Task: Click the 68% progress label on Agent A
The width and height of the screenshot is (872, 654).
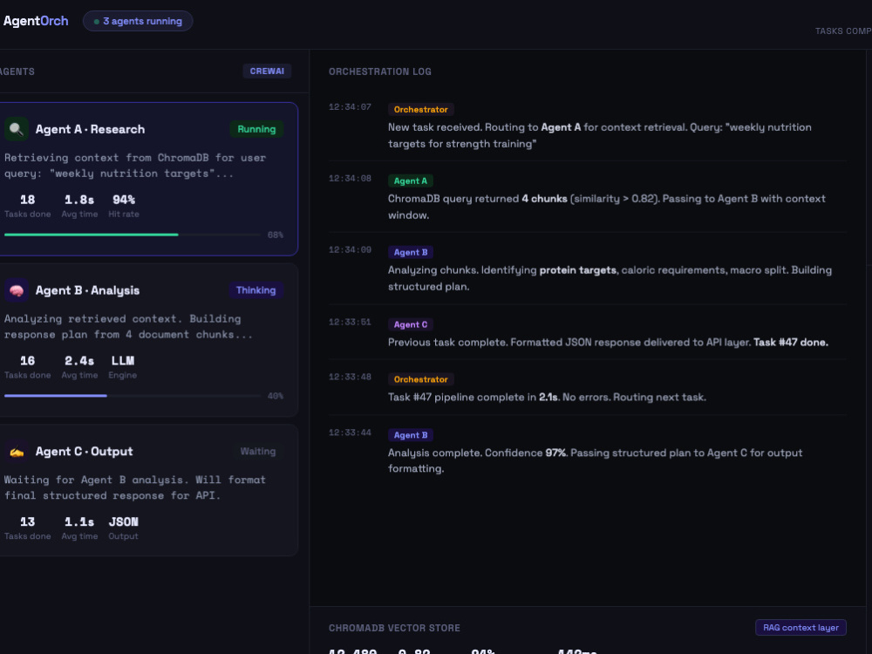Action: click(x=276, y=235)
